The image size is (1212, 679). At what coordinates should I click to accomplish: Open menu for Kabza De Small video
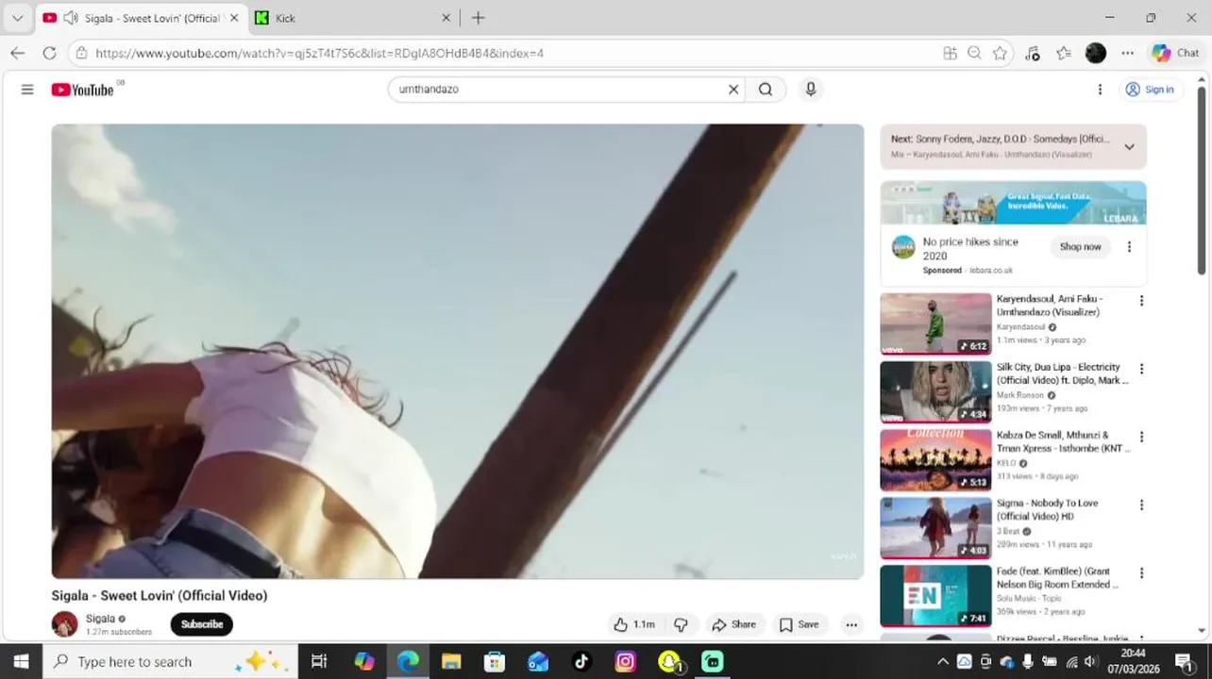click(x=1141, y=437)
